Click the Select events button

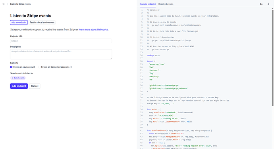[18, 78]
